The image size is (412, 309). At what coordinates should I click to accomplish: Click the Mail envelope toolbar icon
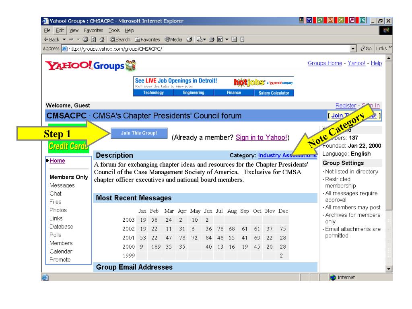pyautogui.click(x=200, y=39)
